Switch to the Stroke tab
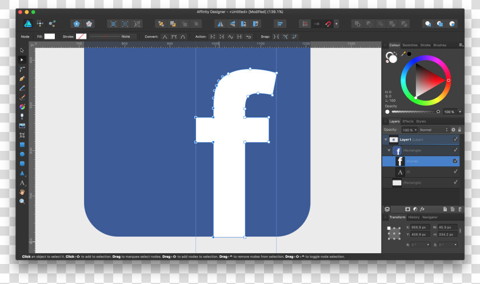The width and height of the screenshot is (480, 284). point(425,45)
